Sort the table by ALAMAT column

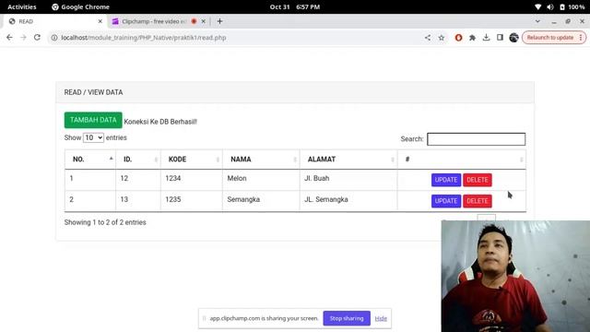(x=348, y=160)
